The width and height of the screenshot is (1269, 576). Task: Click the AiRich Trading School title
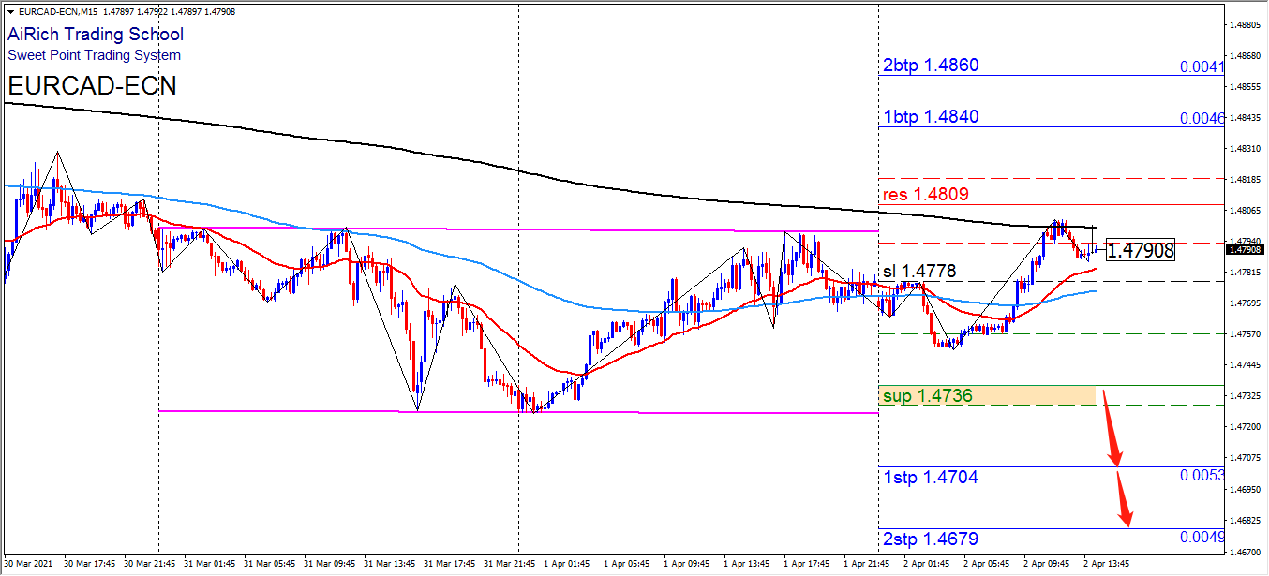pos(96,35)
